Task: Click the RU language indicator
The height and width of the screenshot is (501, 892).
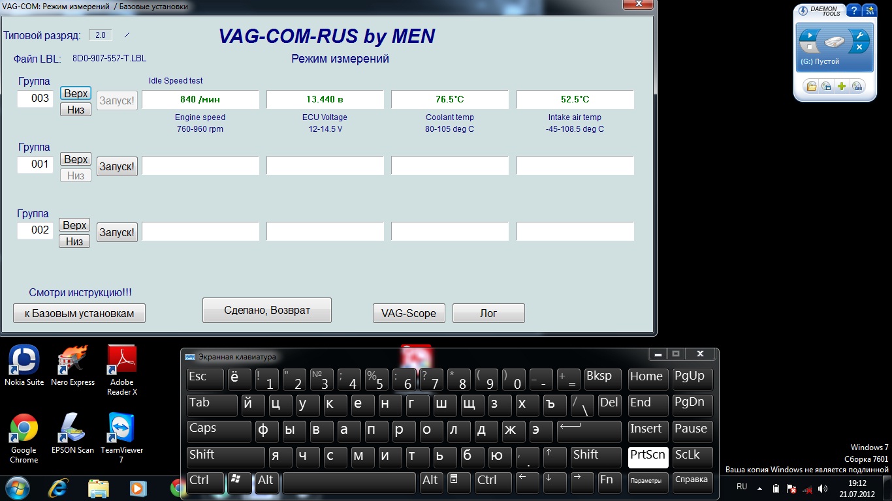Action: [742, 487]
